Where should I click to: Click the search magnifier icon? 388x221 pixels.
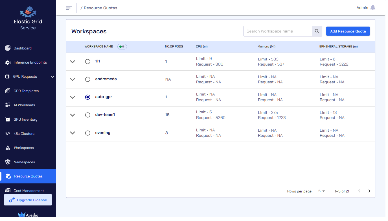(317, 31)
